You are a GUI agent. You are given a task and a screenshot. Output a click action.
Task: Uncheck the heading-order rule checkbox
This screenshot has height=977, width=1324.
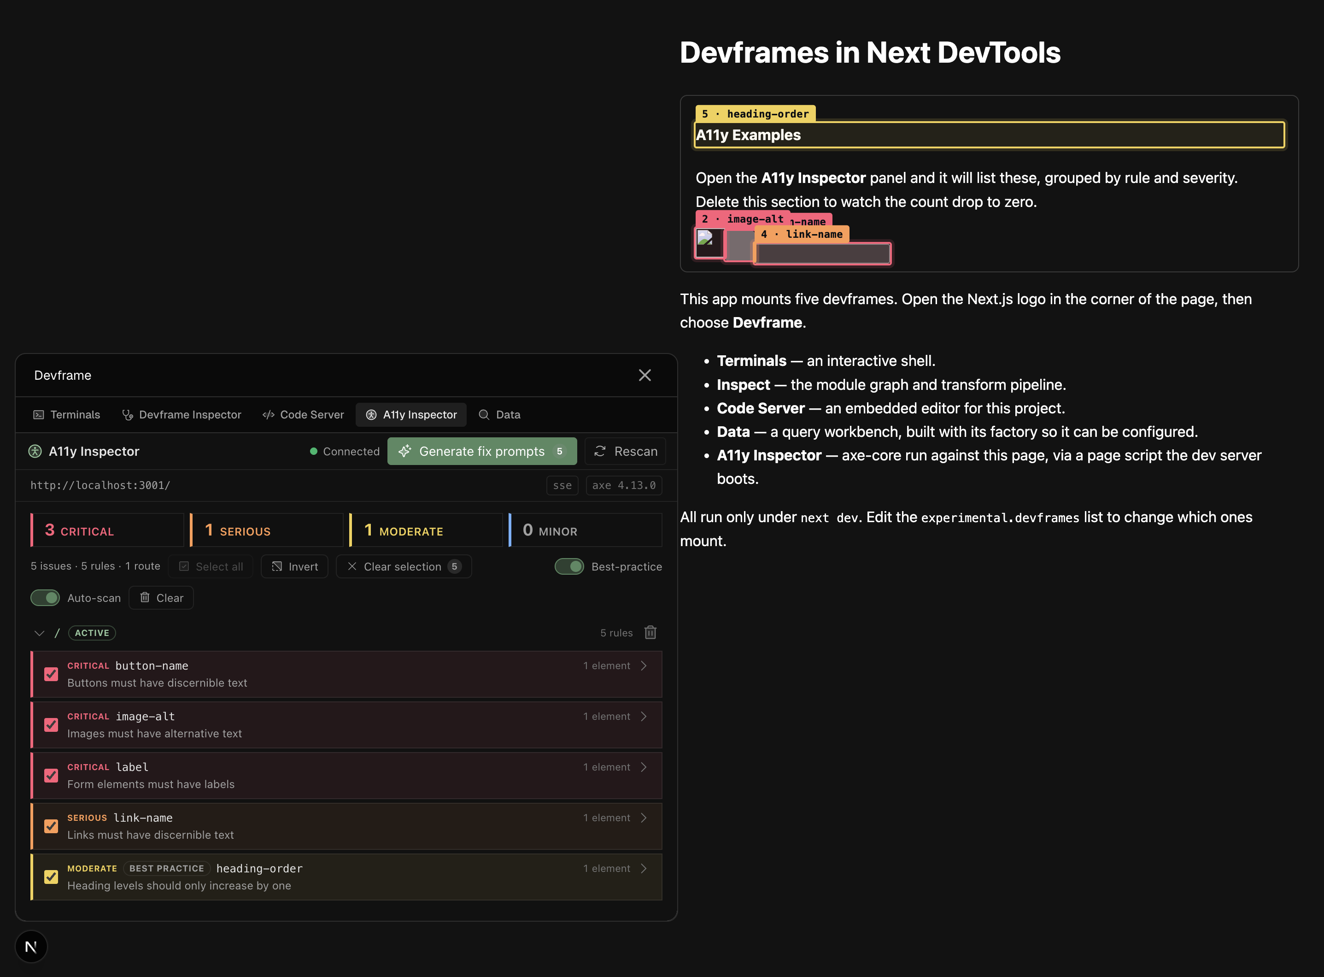pos(52,877)
